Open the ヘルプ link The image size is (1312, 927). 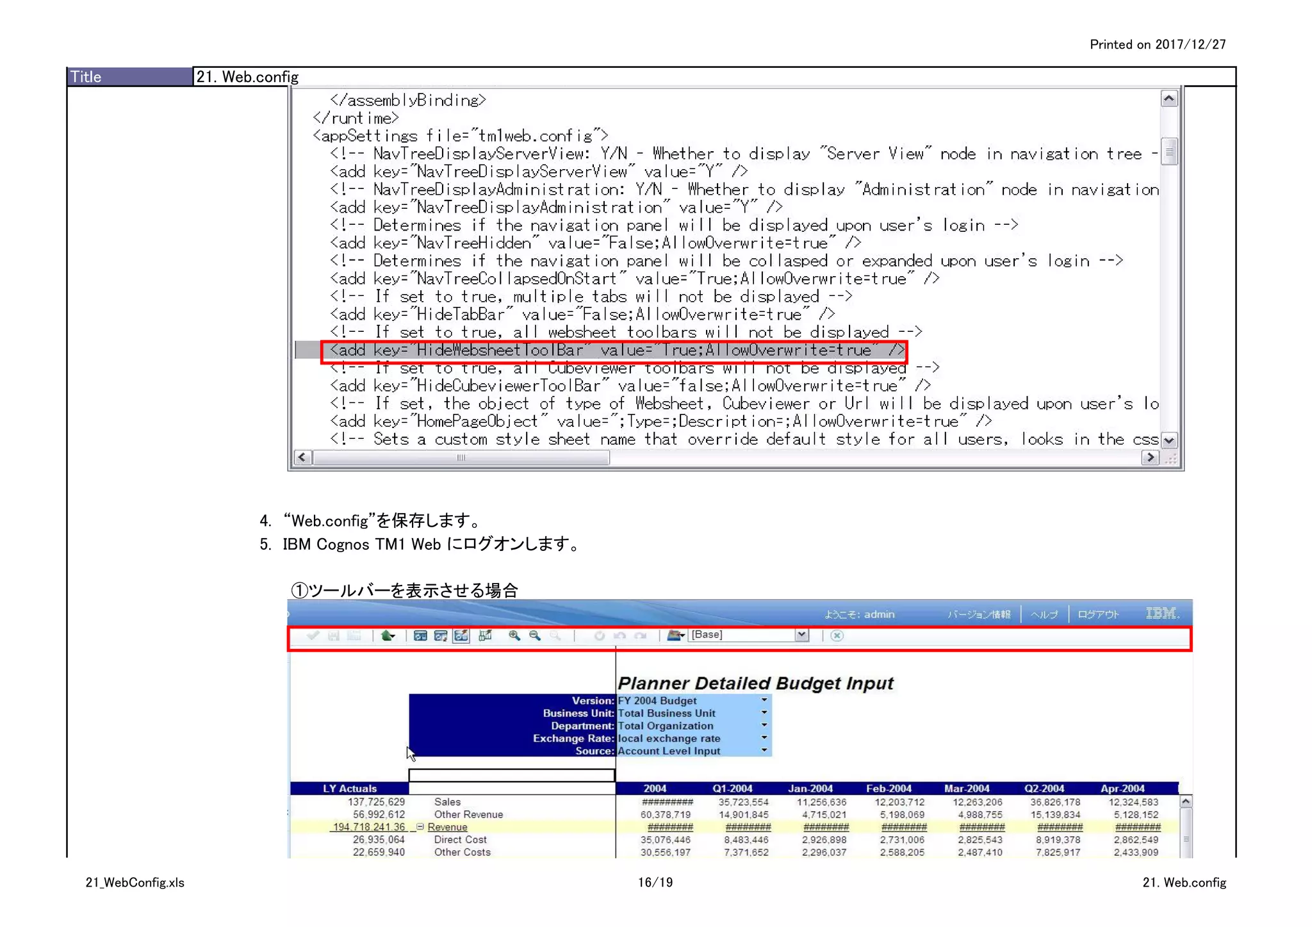(x=1044, y=614)
